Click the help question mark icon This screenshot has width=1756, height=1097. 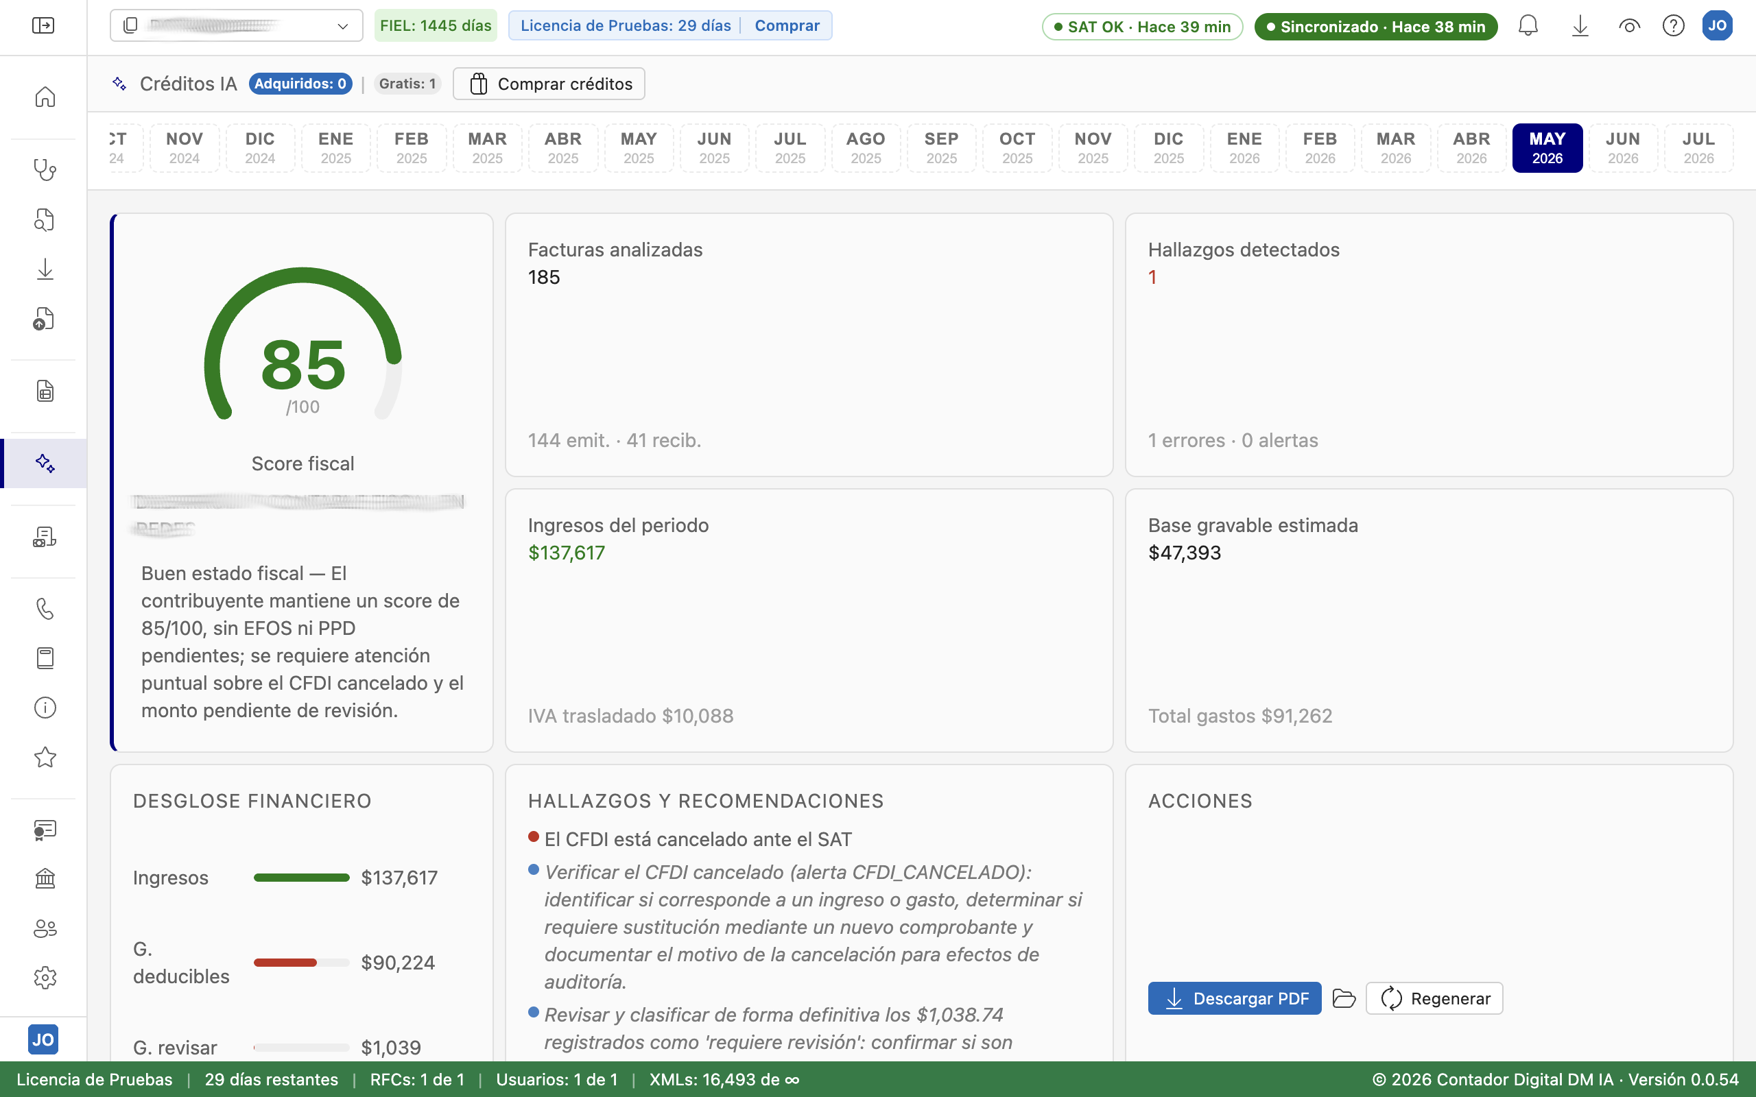[x=1673, y=26]
